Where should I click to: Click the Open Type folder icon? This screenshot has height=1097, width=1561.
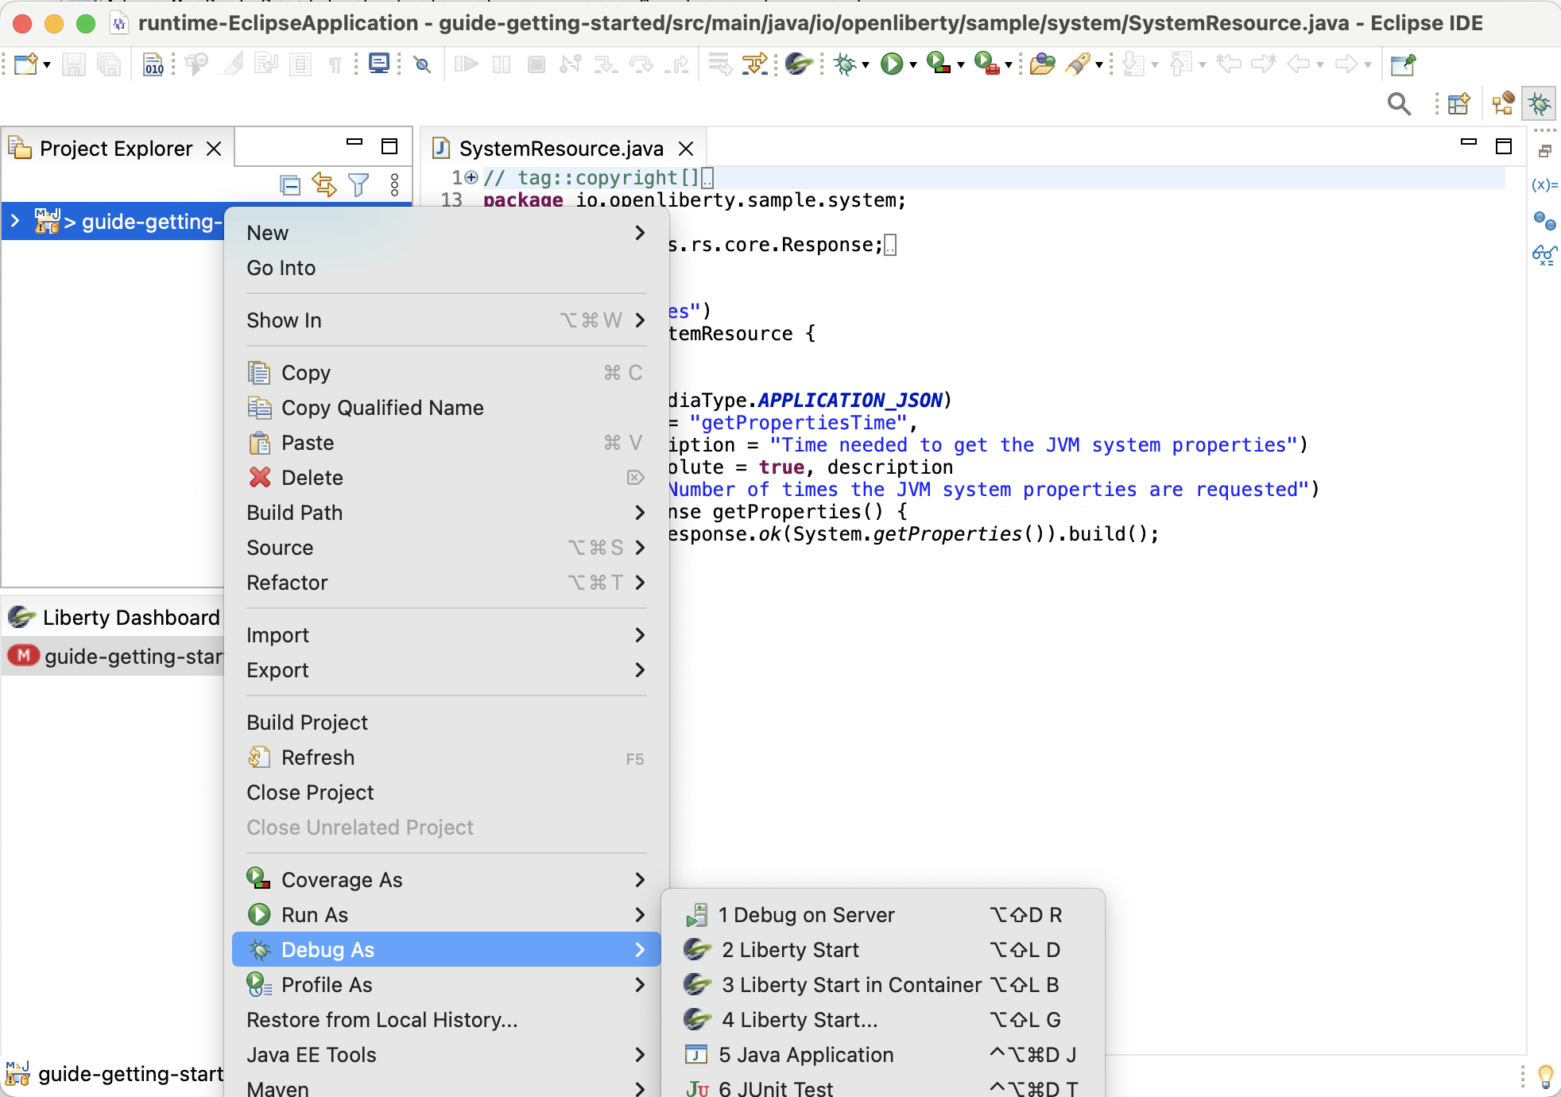(x=1042, y=64)
